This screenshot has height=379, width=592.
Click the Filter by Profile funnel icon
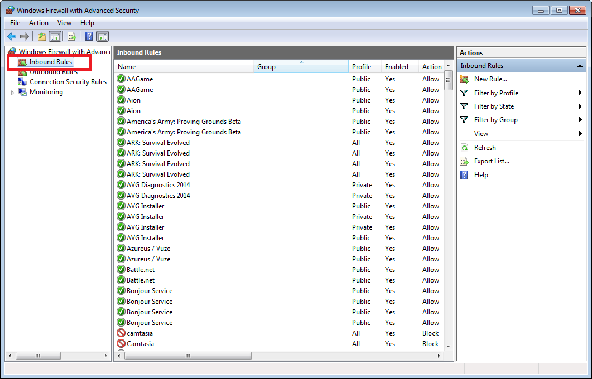[x=464, y=93]
